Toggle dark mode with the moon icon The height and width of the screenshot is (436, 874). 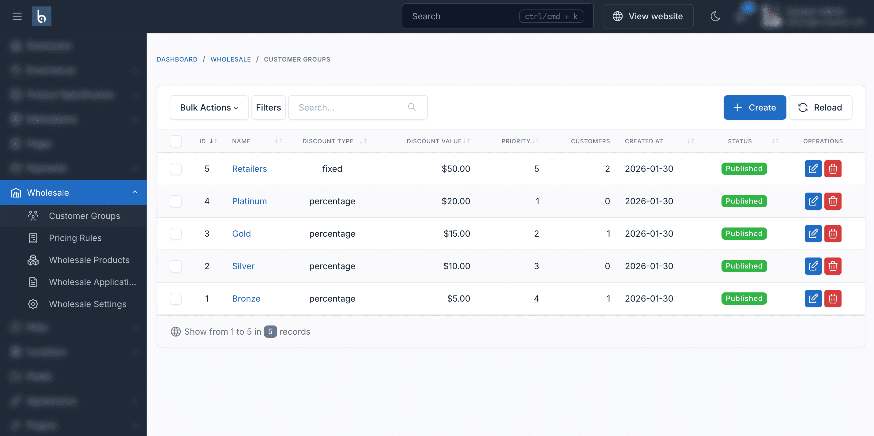click(715, 16)
